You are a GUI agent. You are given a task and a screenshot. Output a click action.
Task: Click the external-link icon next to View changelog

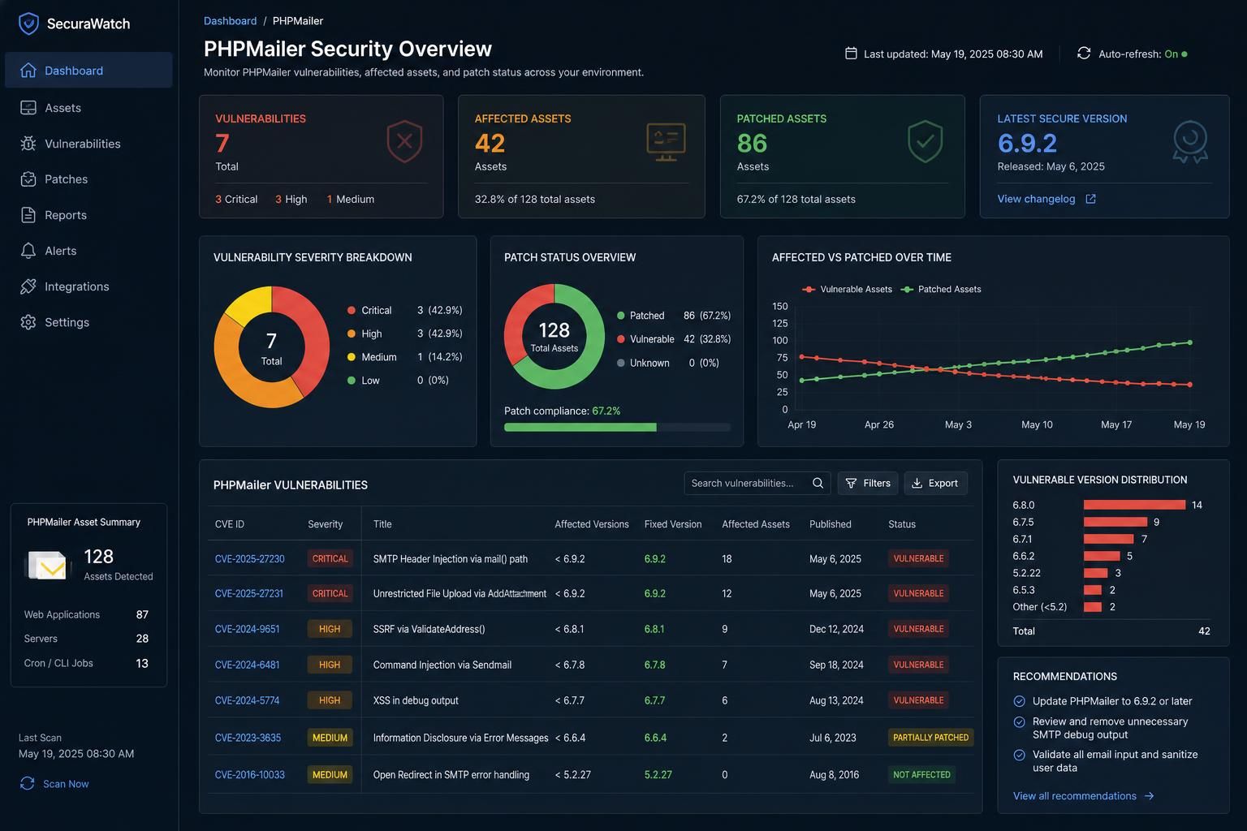coord(1090,199)
